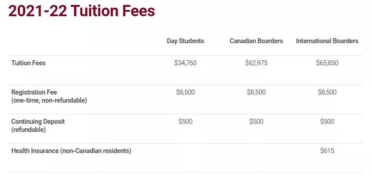Click the $615 health insurance amount
This screenshot has height=176, width=372.
[x=327, y=151]
